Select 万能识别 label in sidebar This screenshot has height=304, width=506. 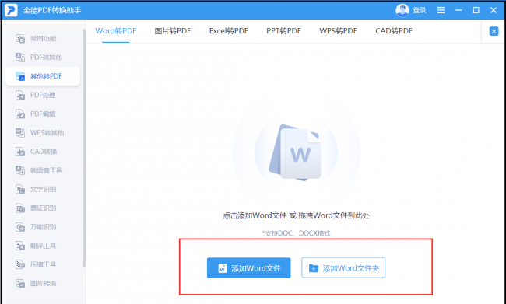[44, 227]
